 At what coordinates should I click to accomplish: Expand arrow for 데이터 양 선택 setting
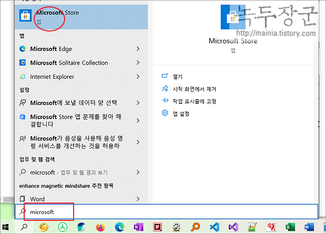tap(138, 103)
